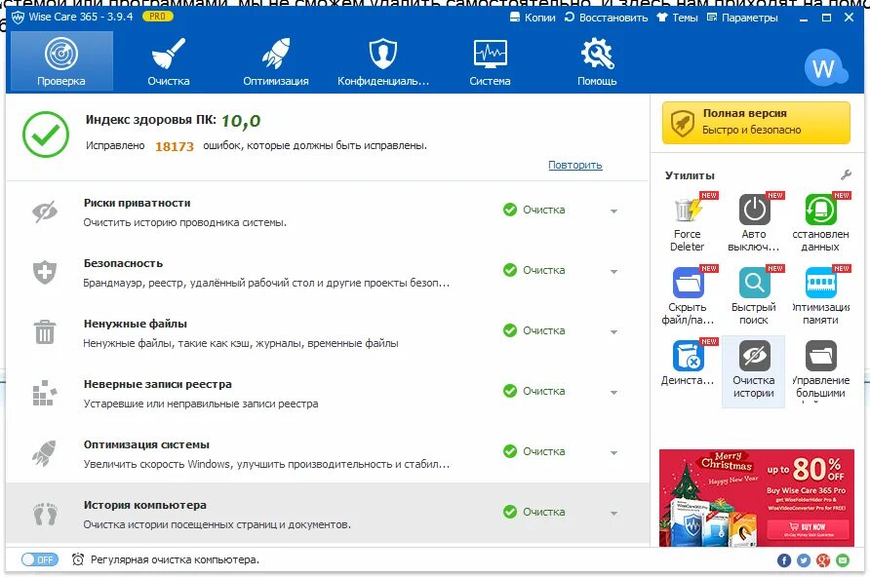Switch to the Очистка tab

pyautogui.click(x=169, y=61)
